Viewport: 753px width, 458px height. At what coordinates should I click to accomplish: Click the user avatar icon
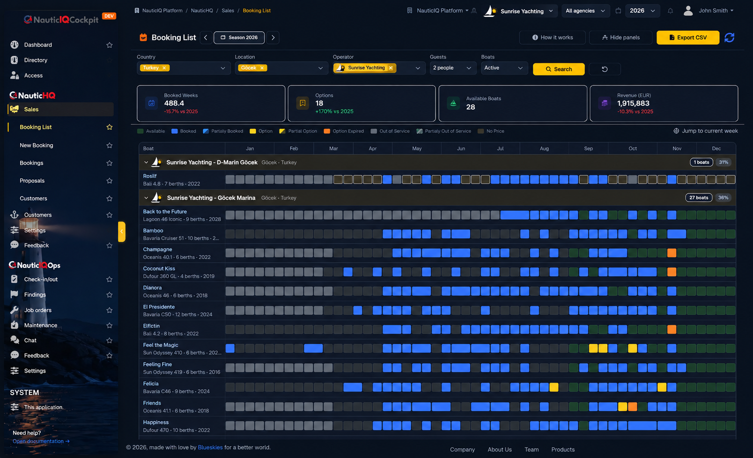(x=688, y=11)
